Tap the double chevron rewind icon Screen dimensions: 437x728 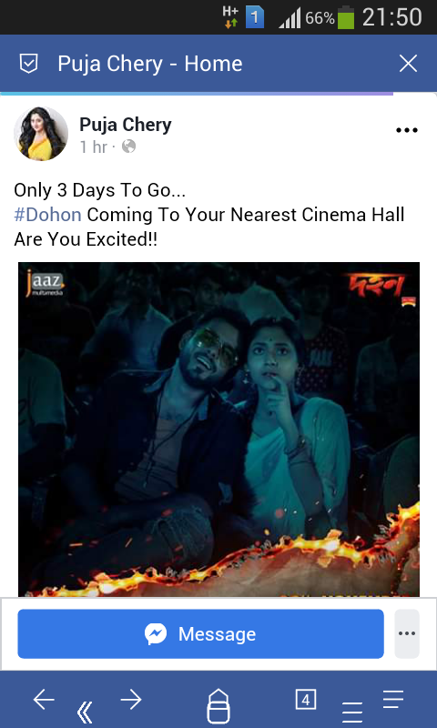click(85, 713)
